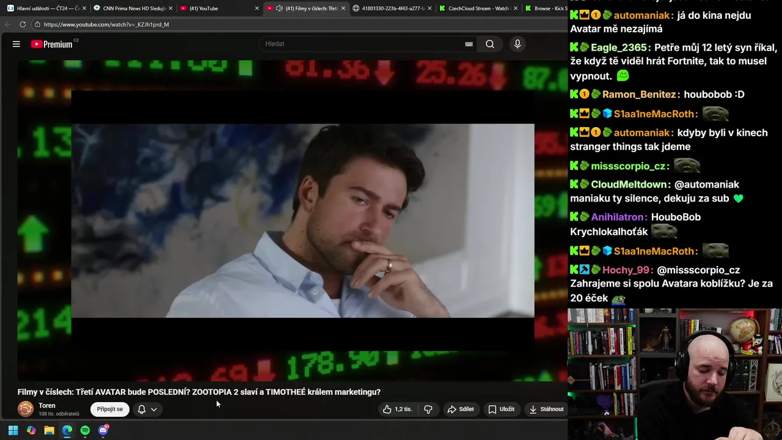Screen dimensions: 782x440
Task: Switch to CzechCloud Stream tab
Action: point(478,9)
